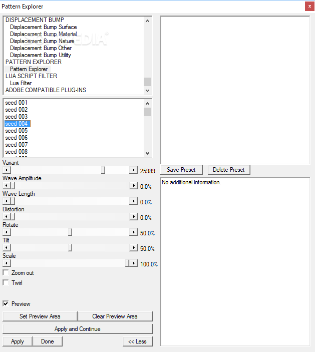The height and width of the screenshot is (352, 315).
Task: Click the filter list scroll down arrow
Action: [147, 91]
